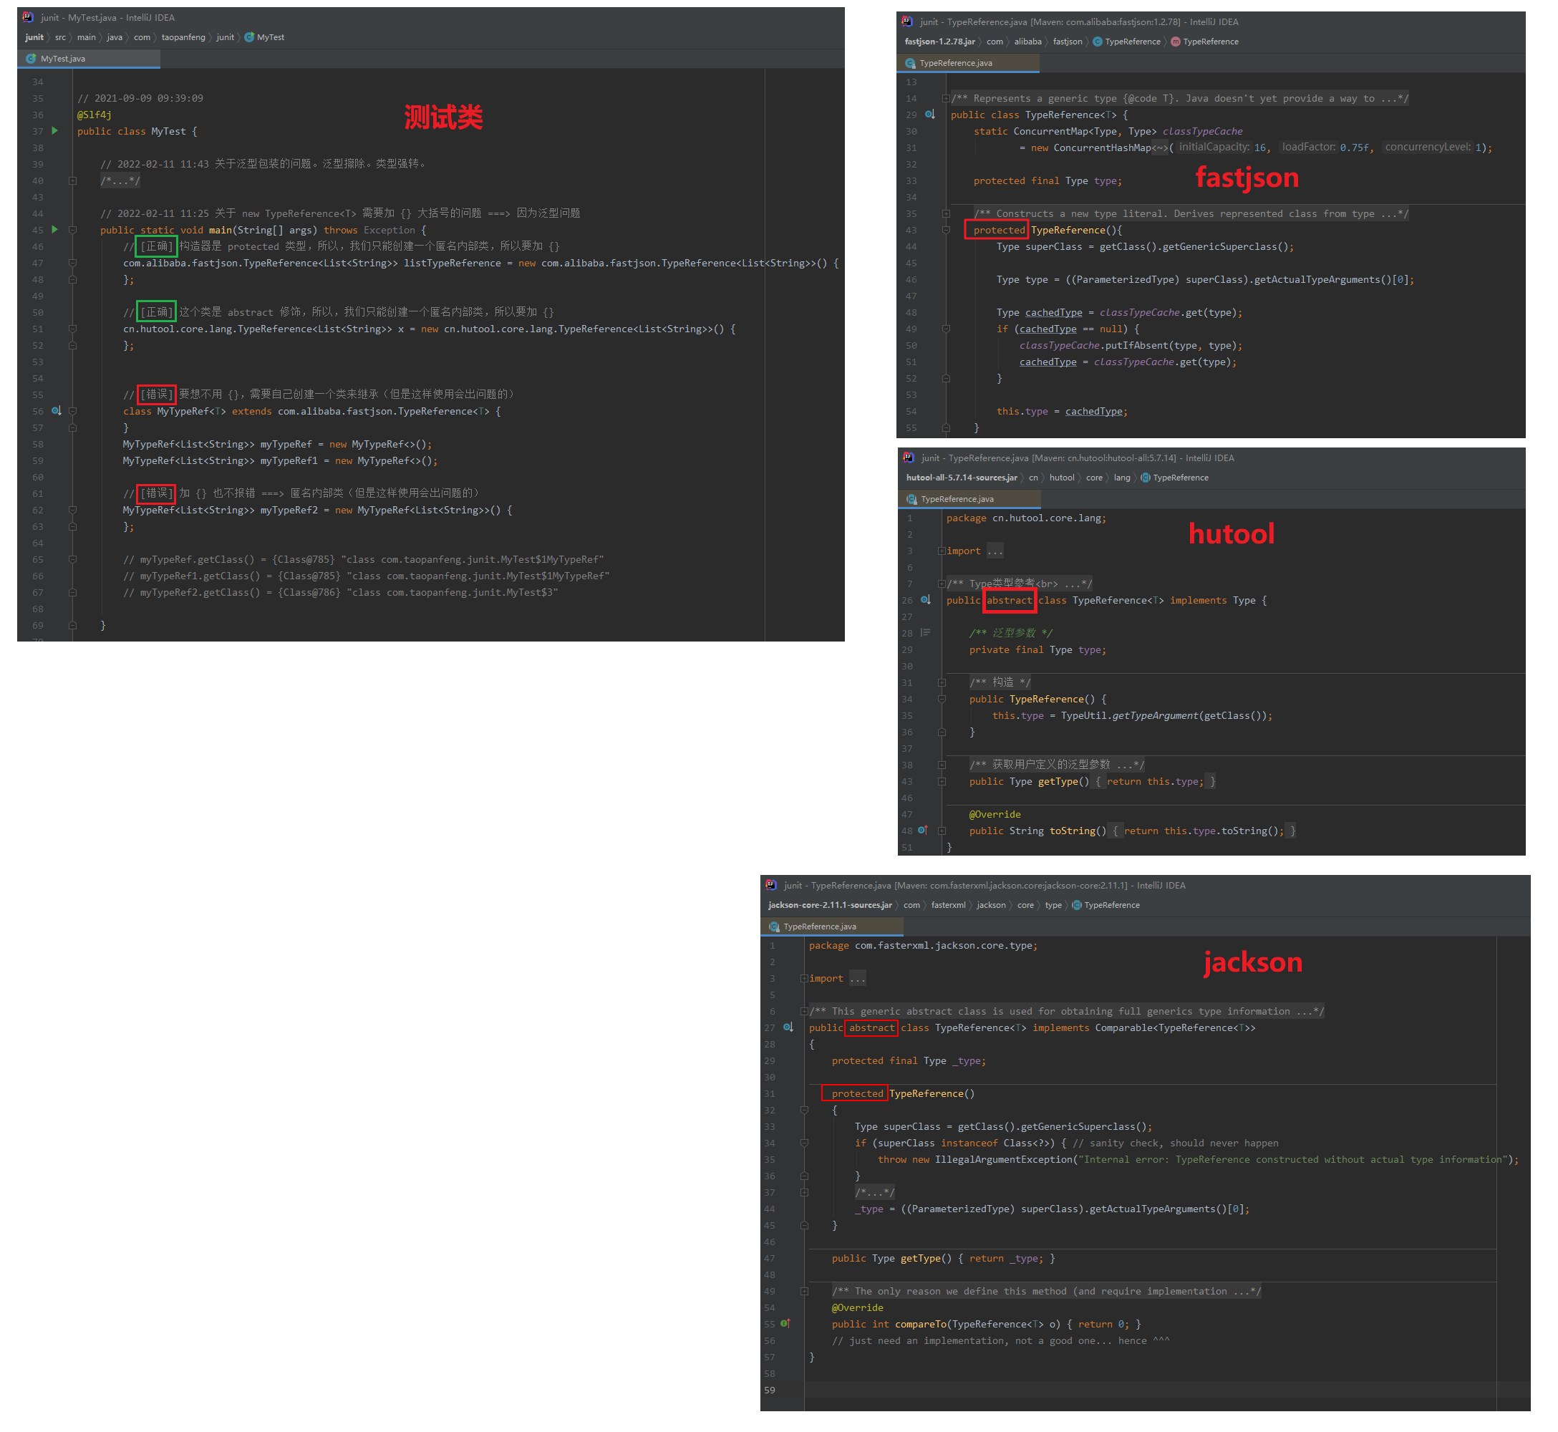The image size is (1558, 1432).
Task: Click 'fastjson-1.2.78.jar' breadcrumb item
Action: 940,42
